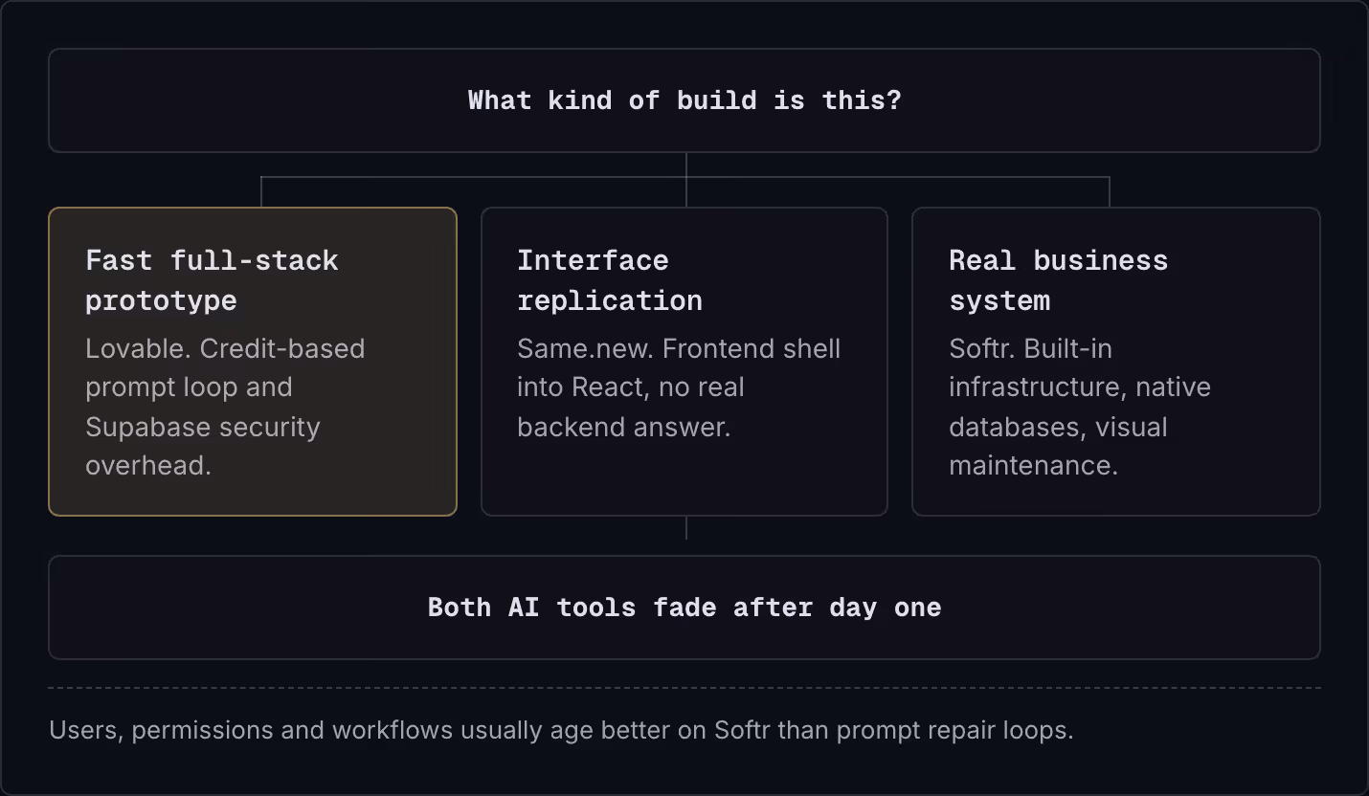This screenshot has height=796, width=1369.
Task: Select the "Interface replication" card title
Action: coord(610,280)
